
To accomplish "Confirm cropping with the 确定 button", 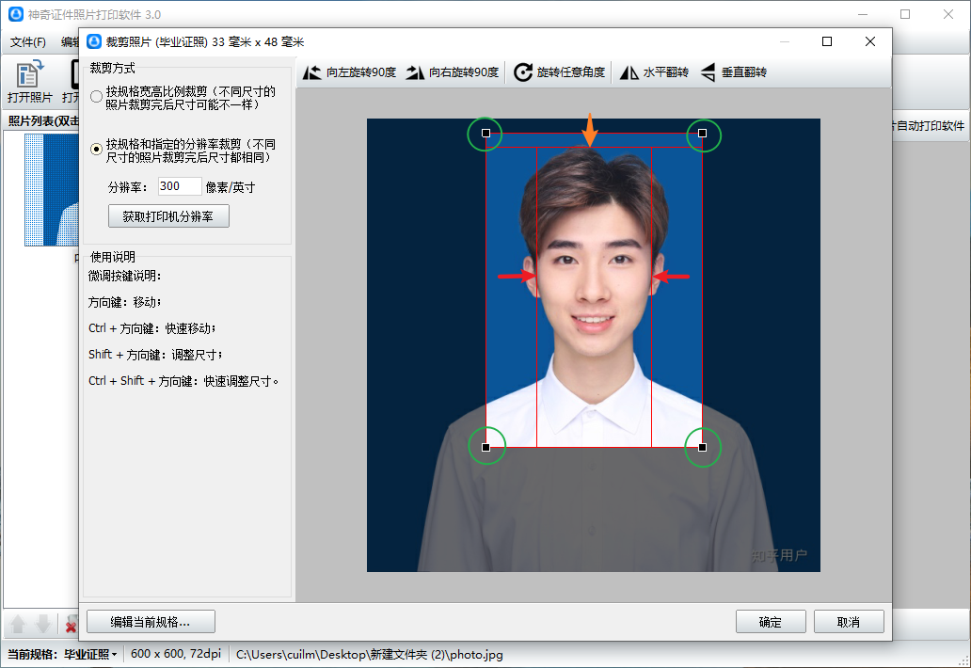I will pyautogui.click(x=770, y=622).
